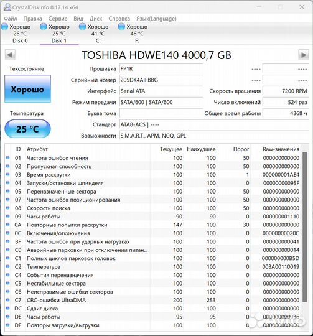Click the transfer mode field SATA/600 | SATA/600
Viewport: 313px width, 336px height.
tap(161, 103)
